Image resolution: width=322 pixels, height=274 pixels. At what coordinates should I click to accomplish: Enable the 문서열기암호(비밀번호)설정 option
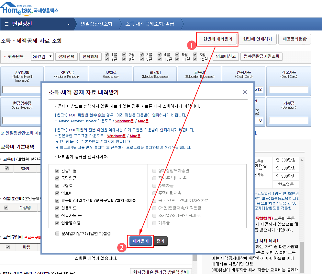pyautogui.click(x=57, y=233)
